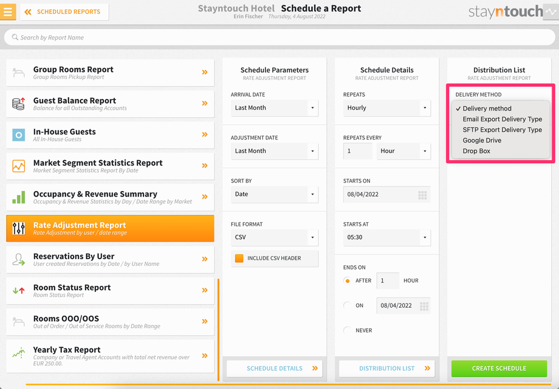This screenshot has height=389, width=559.
Task: Select the Room Status Report row
Action: (110, 291)
